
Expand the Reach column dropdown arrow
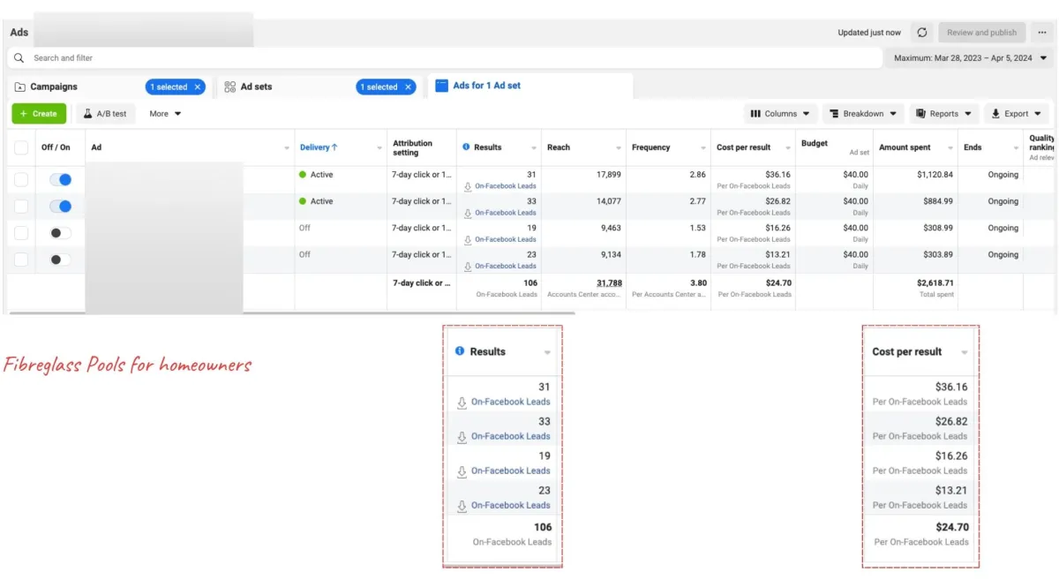619,148
